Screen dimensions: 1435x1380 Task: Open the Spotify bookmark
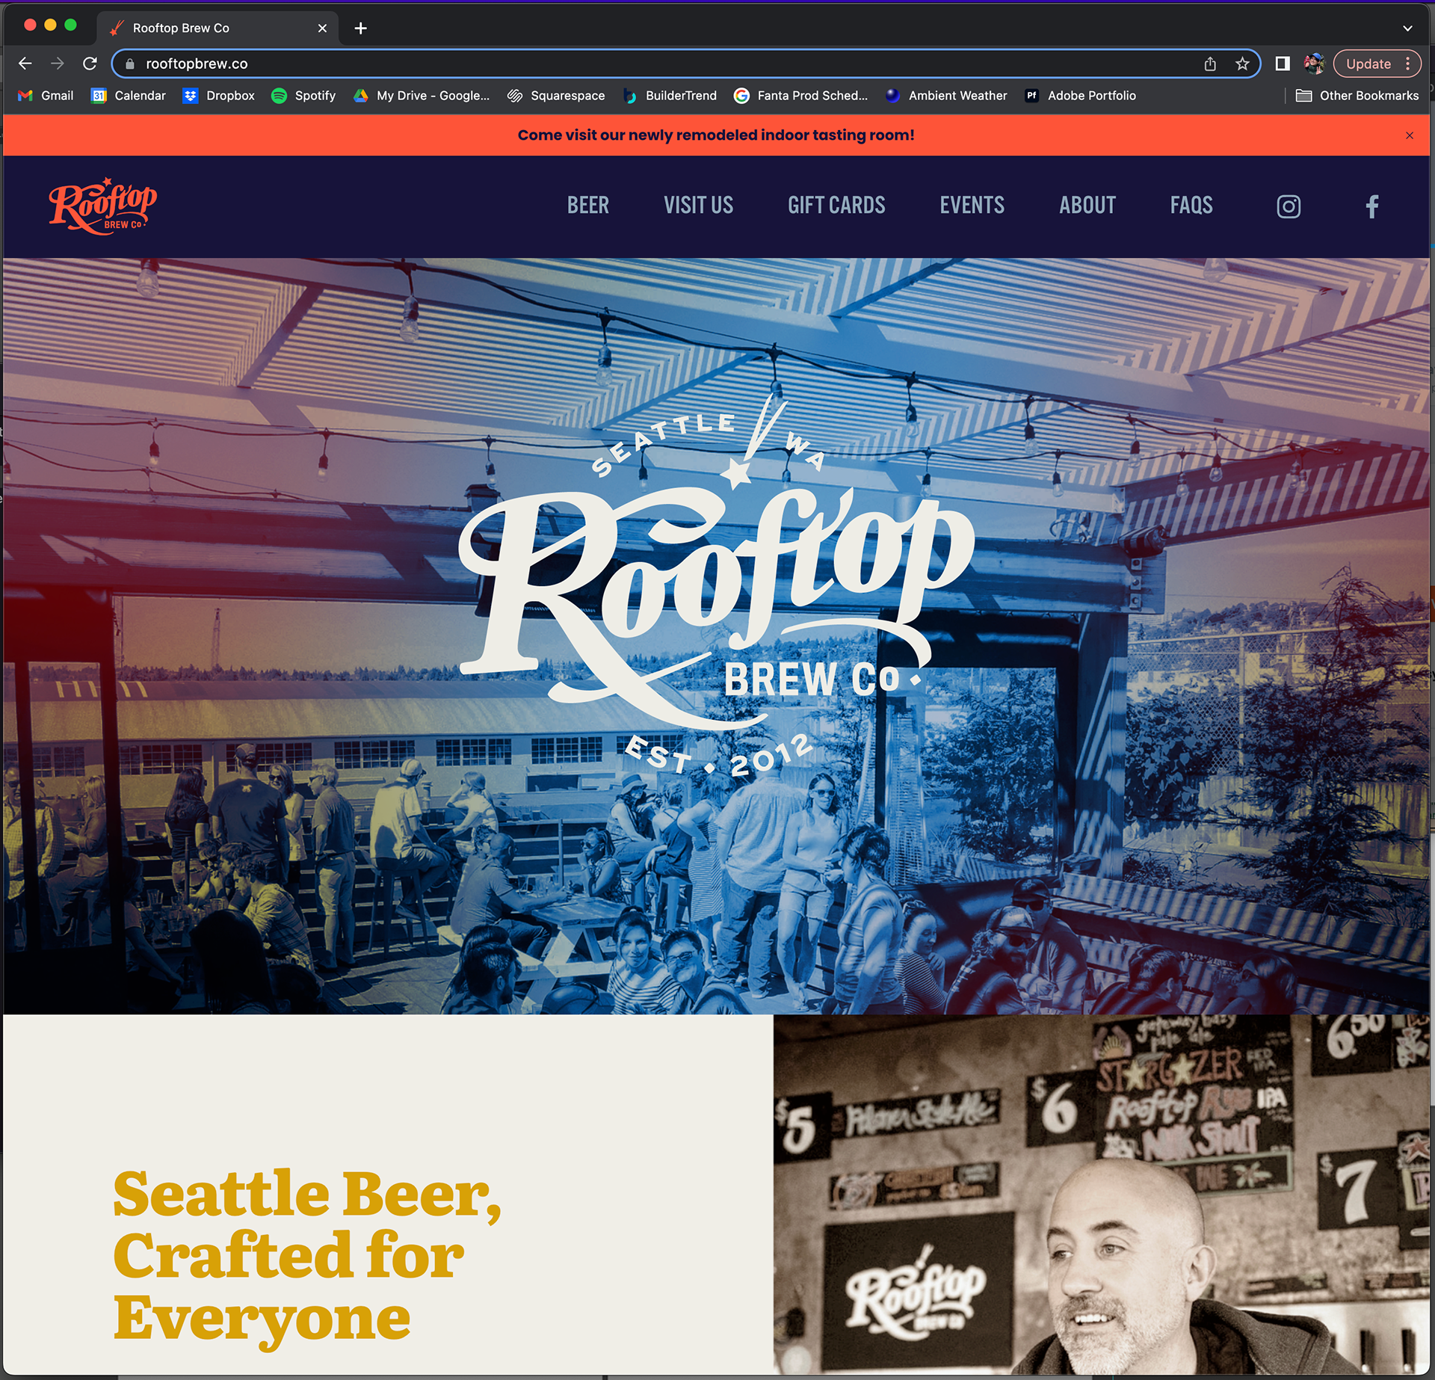click(x=303, y=96)
